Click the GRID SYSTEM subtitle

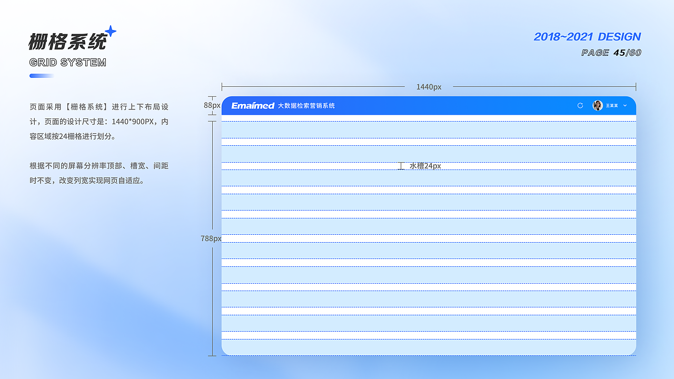tap(68, 62)
